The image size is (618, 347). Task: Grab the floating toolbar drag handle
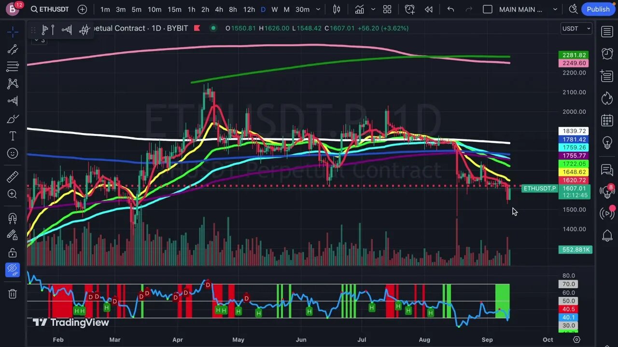click(x=33, y=30)
